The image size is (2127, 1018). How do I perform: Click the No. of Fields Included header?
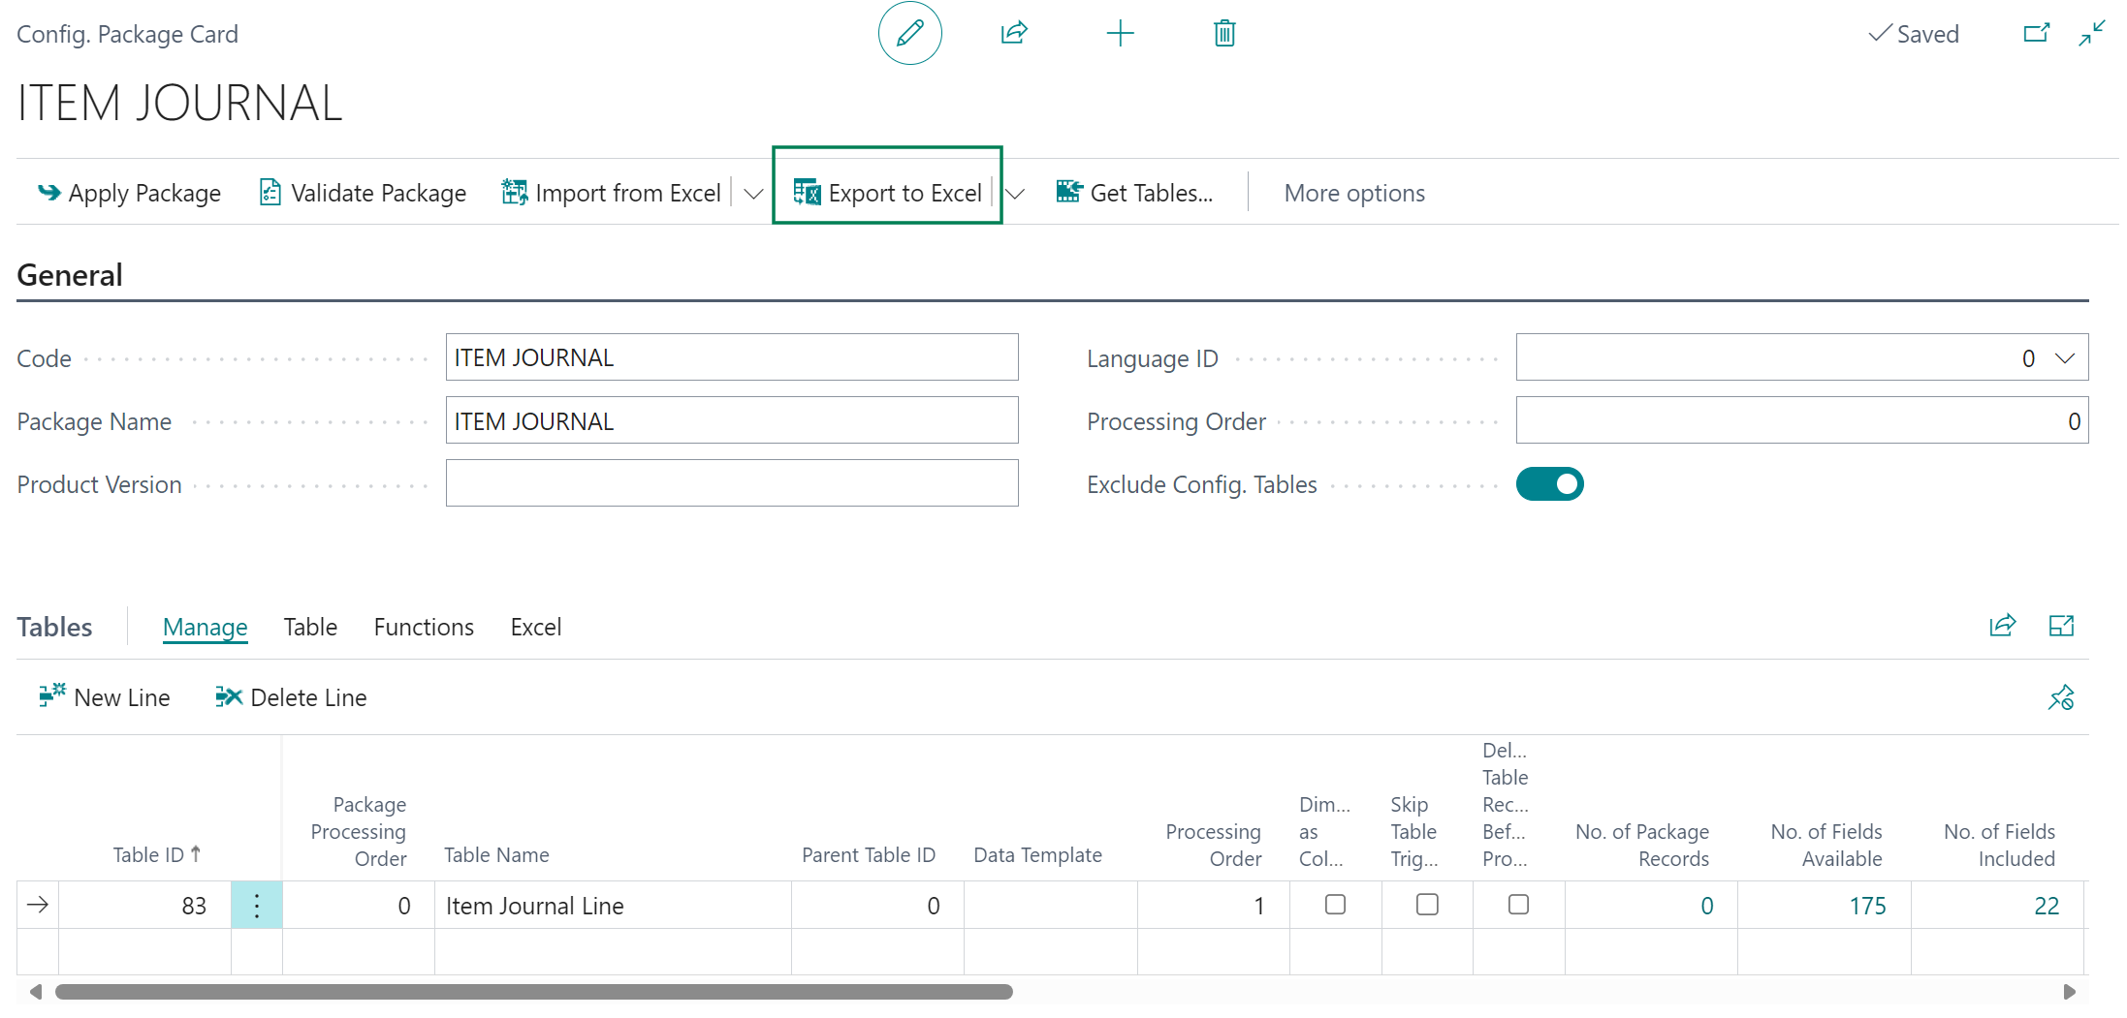click(1999, 845)
